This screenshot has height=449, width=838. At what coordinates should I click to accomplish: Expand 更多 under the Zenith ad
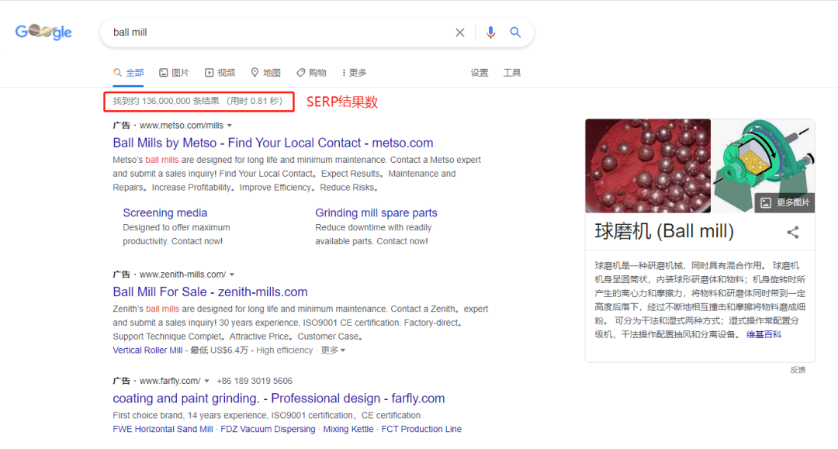333,351
